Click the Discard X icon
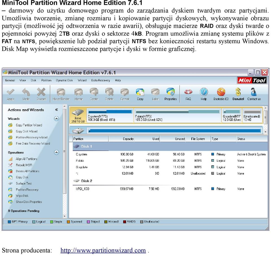This screenshot has width=271, height=256. point(41,92)
